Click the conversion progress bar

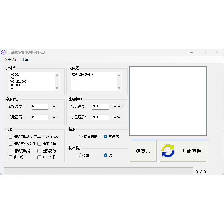click(x=98, y=171)
